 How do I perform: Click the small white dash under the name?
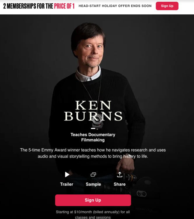coord(93,128)
